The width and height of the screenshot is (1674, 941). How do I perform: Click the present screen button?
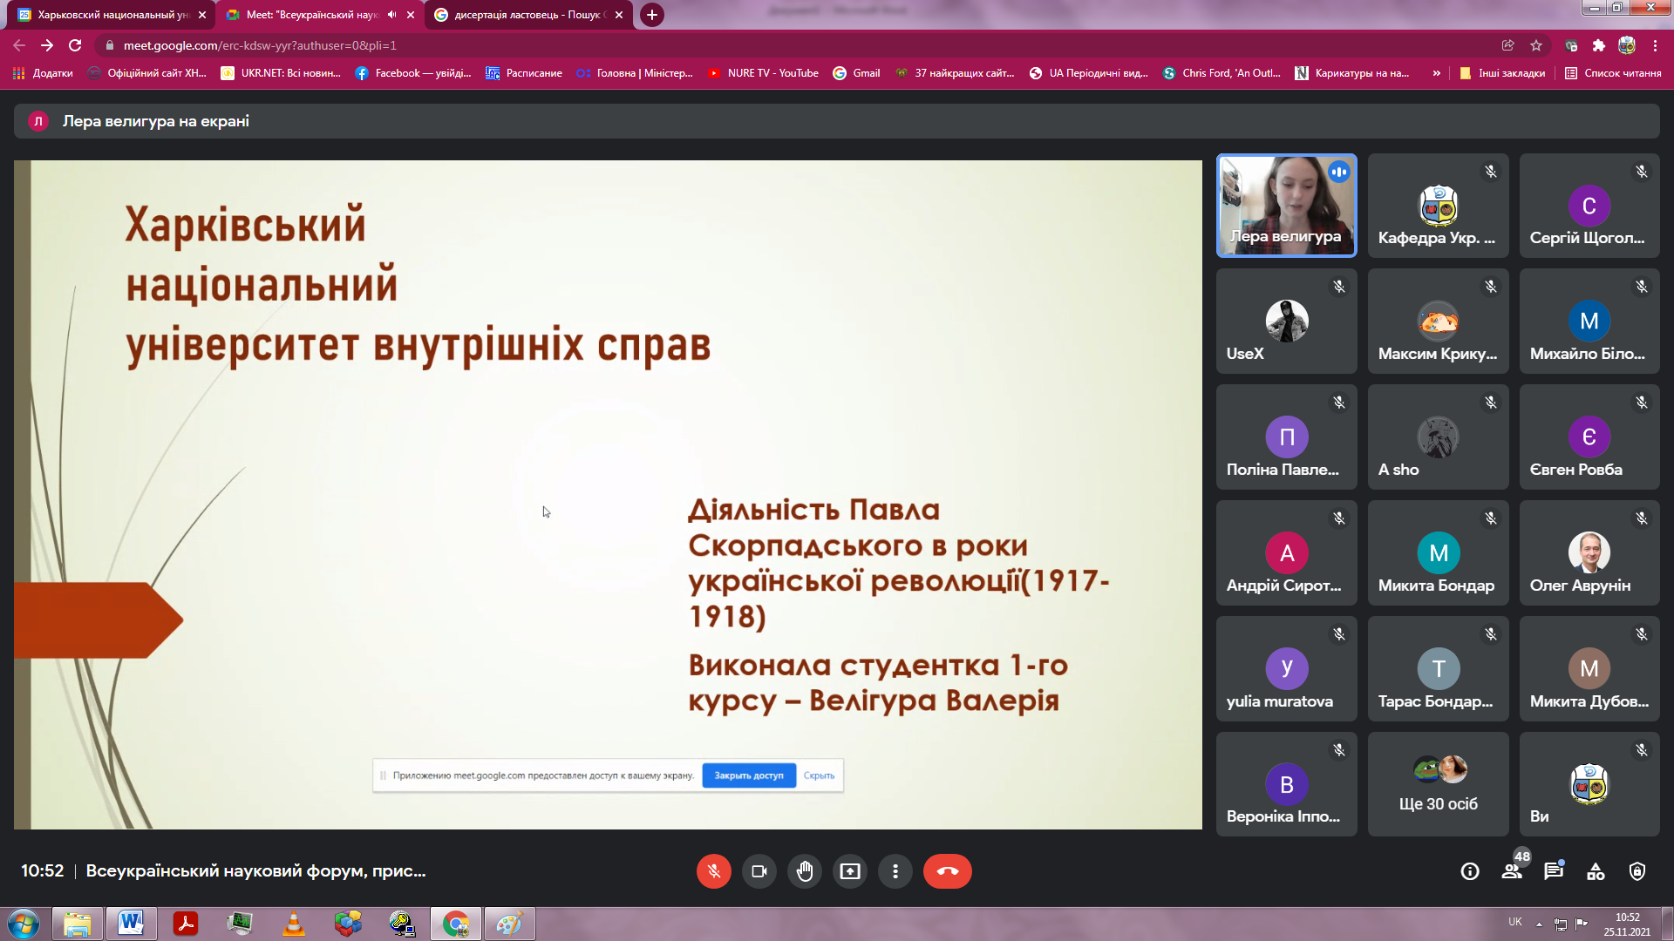coord(849,871)
